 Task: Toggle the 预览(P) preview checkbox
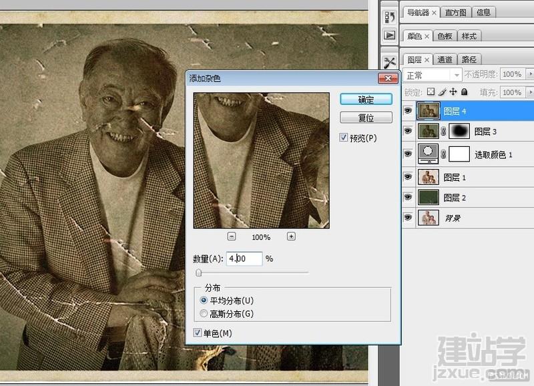343,138
